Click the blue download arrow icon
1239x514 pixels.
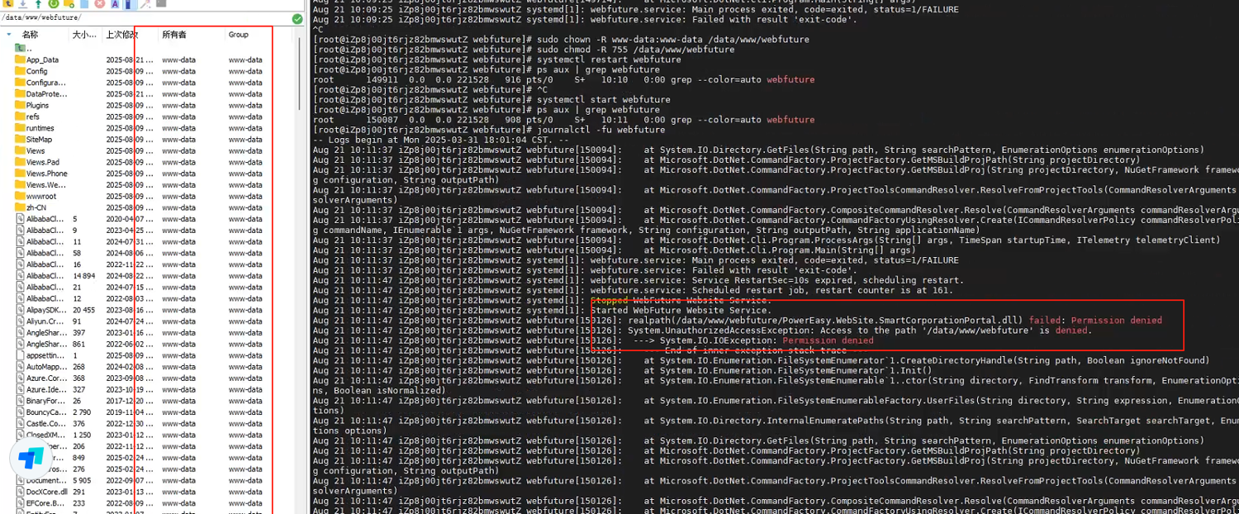[22, 3]
